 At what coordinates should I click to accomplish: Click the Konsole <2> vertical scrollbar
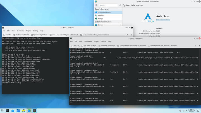point(200,64)
